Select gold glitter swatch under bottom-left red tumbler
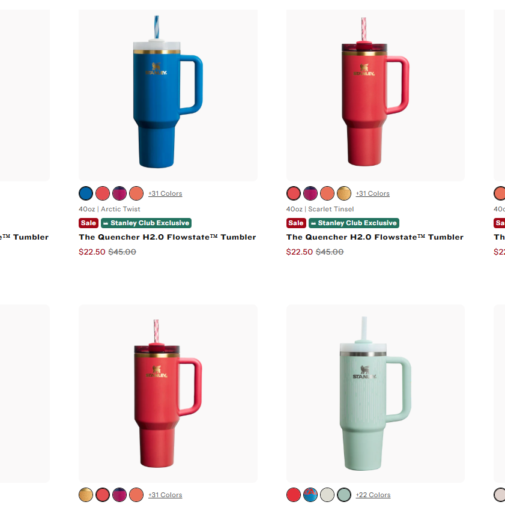The image size is (505, 505). [x=86, y=495]
